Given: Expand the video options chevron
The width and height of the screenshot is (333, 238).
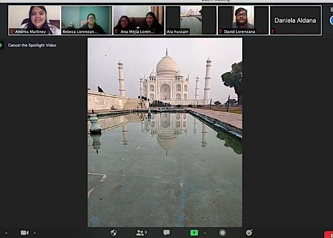Looking at the screenshot, I should (35, 233).
